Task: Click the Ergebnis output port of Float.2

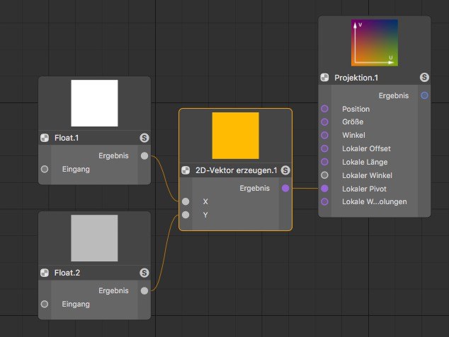Action: [144, 291]
